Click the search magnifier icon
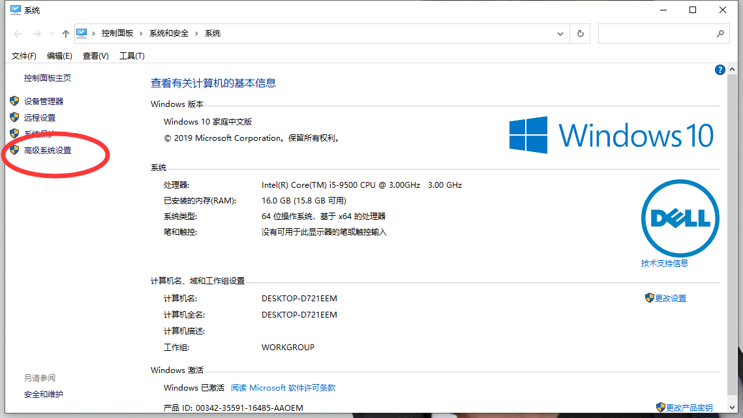Image resolution: width=743 pixels, height=418 pixels. pyautogui.click(x=720, y=34)
